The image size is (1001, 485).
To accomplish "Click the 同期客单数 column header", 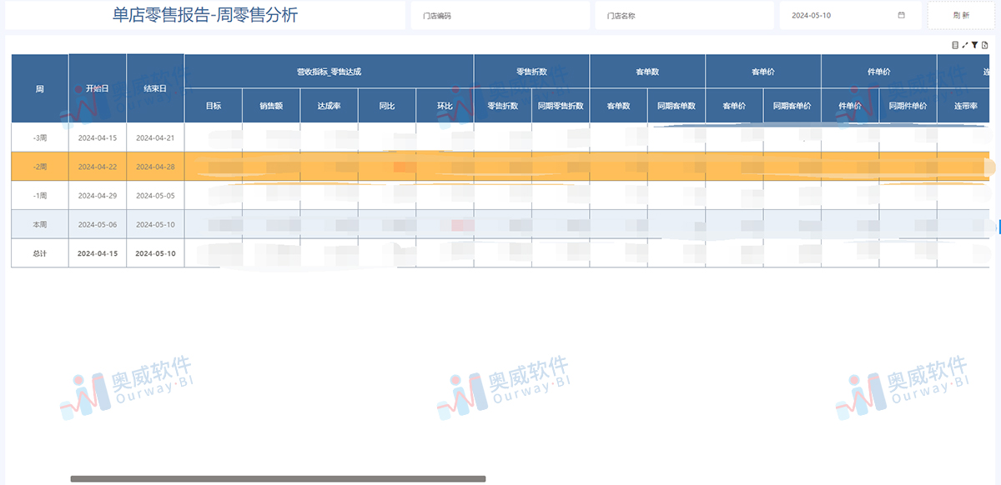I will coord(677,106).
